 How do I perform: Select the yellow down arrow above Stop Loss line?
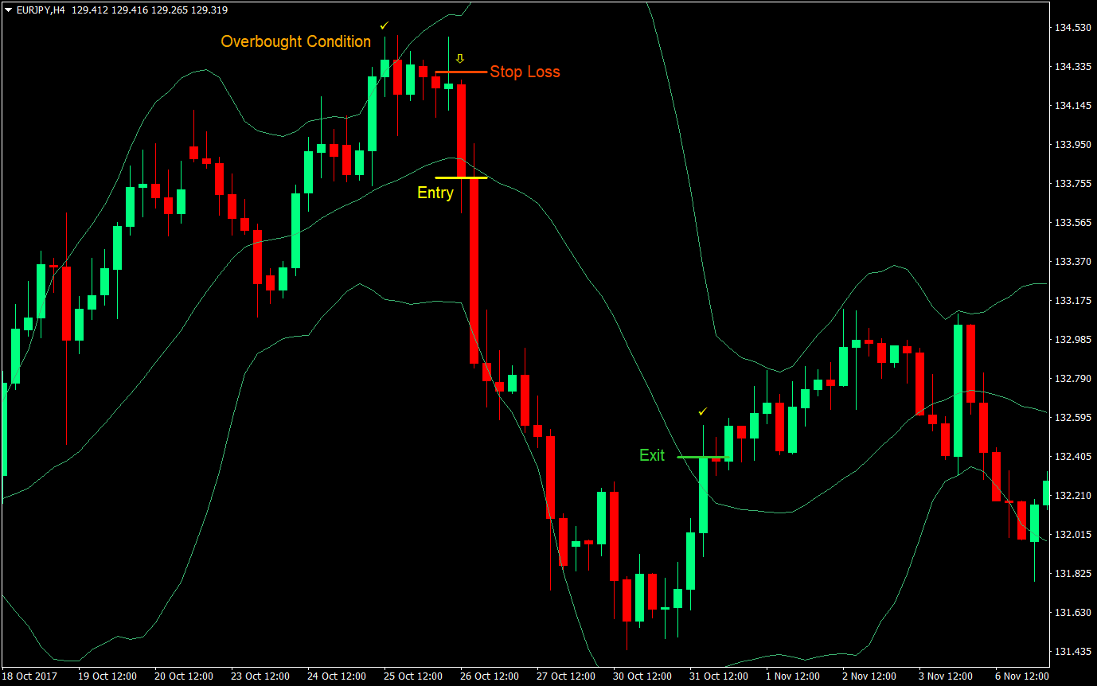459,58
